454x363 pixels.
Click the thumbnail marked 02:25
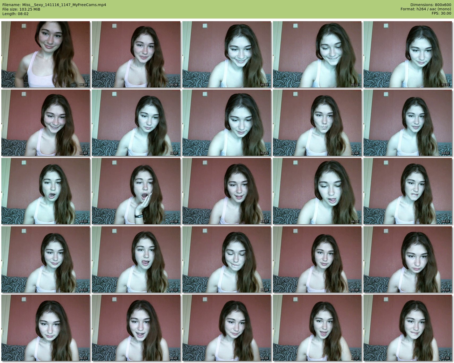(x=226, y=123)
